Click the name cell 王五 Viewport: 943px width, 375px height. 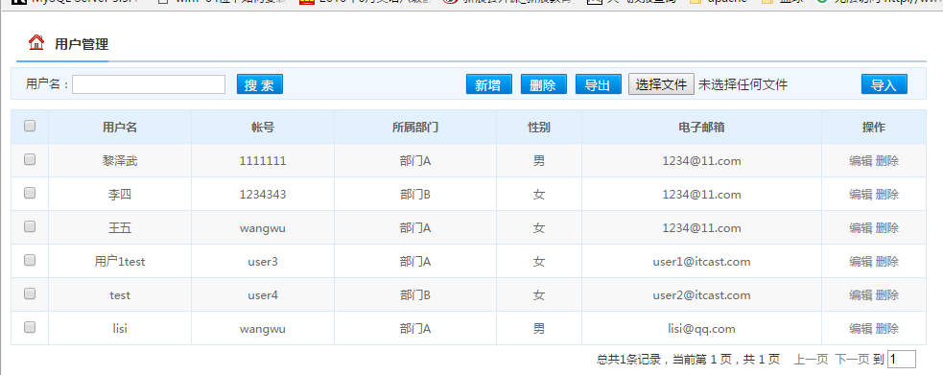[120, 228]
